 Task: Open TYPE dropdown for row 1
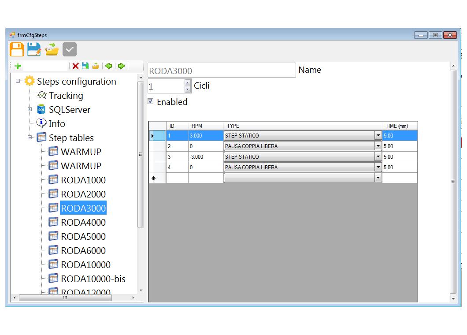click(x=378, y=136)
